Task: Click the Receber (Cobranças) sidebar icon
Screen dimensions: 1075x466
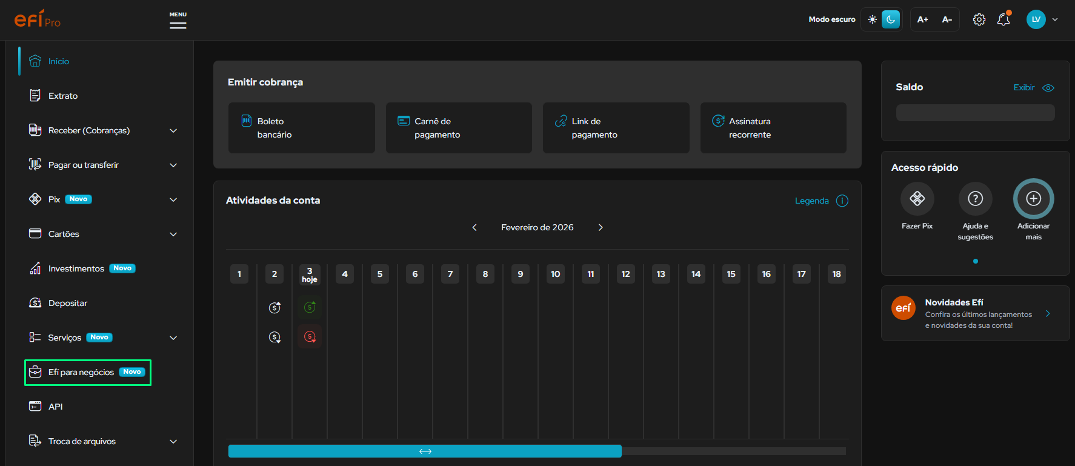Action: click(35, 130)
